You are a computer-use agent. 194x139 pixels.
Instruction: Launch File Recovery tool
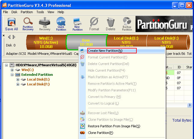click(x=45, y=24)
